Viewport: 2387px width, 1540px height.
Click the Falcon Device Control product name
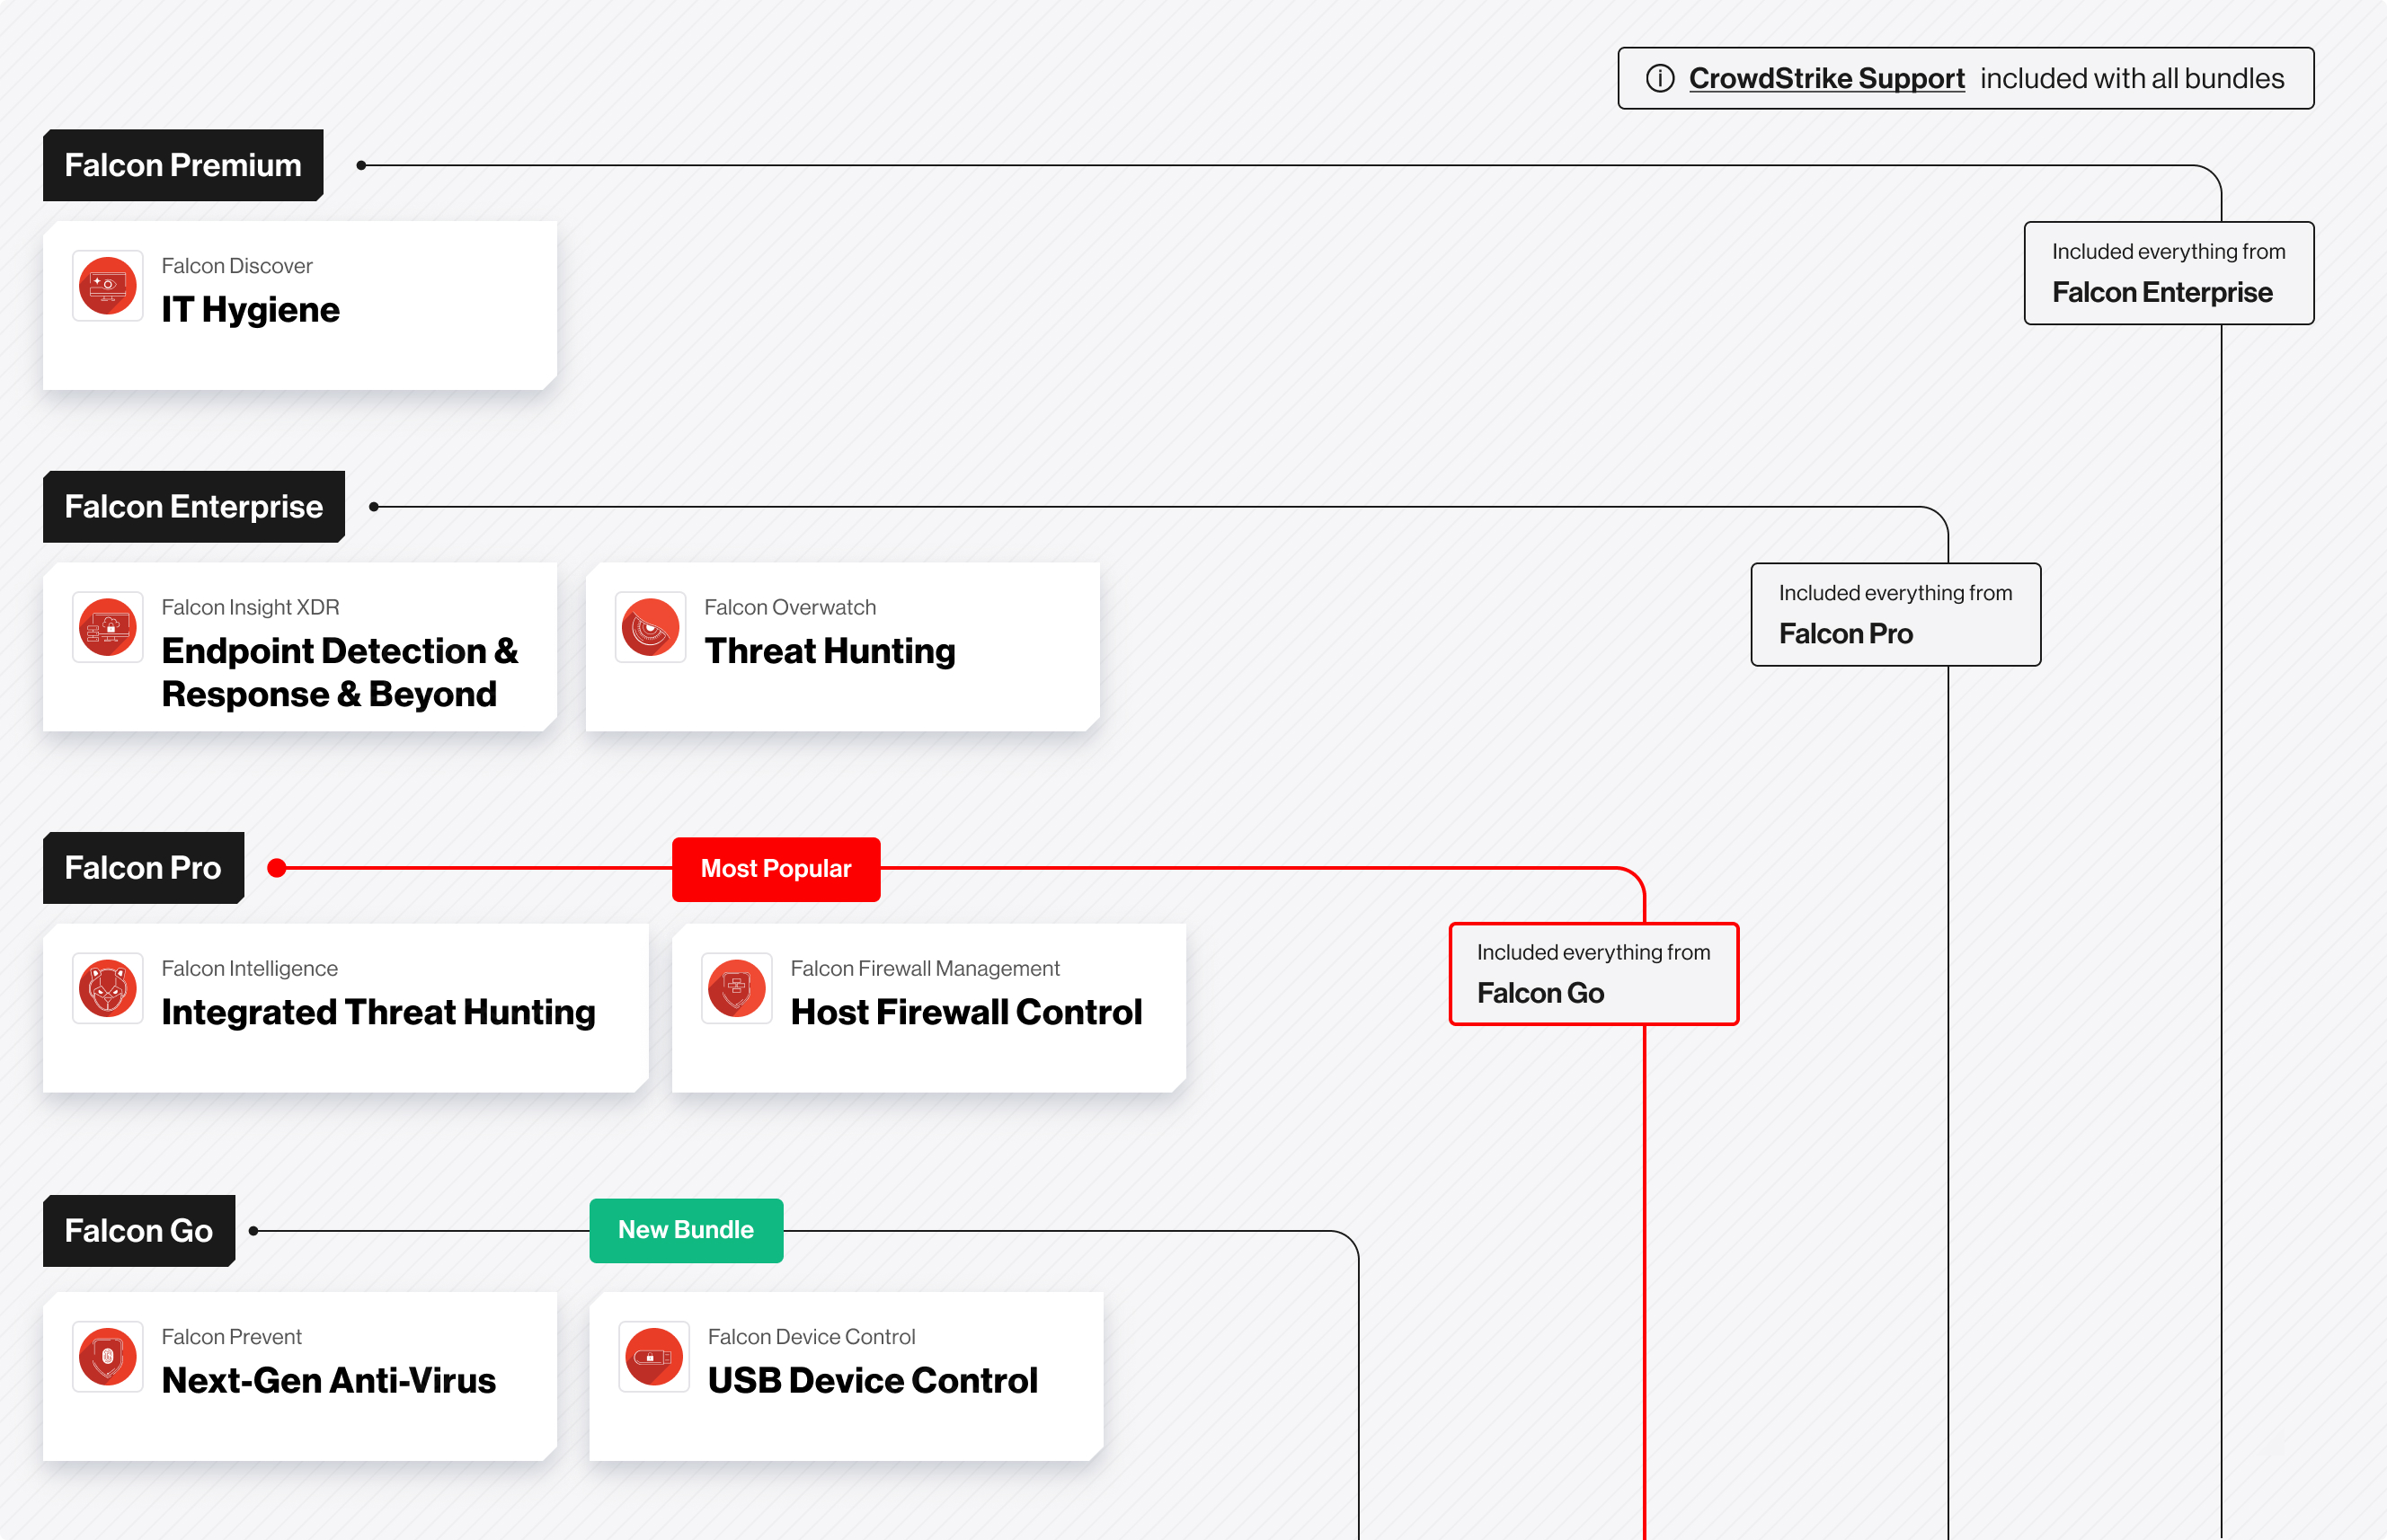pyautogui.click(x=812, y=1337)
